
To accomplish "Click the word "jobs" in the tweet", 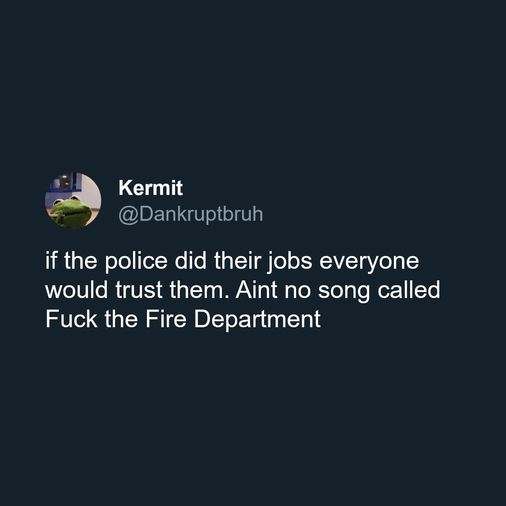I will (290, 261).
